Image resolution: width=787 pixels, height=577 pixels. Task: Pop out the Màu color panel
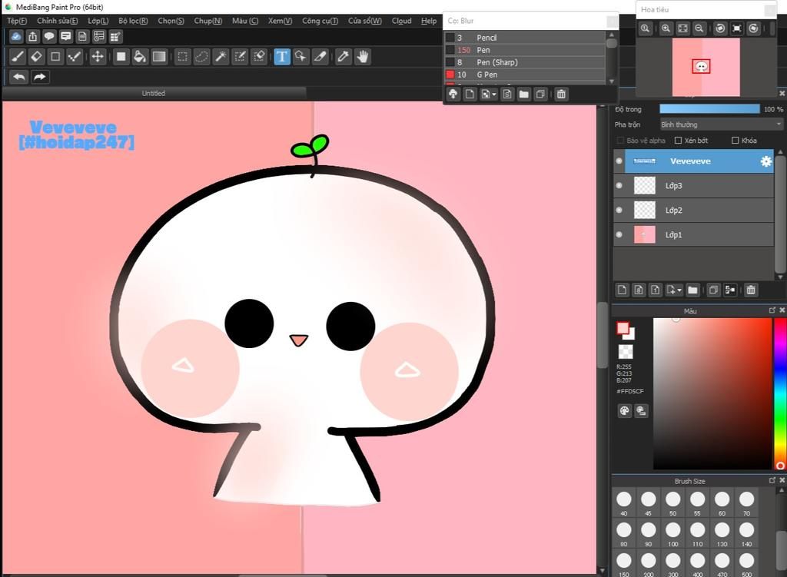click(772, 310)
